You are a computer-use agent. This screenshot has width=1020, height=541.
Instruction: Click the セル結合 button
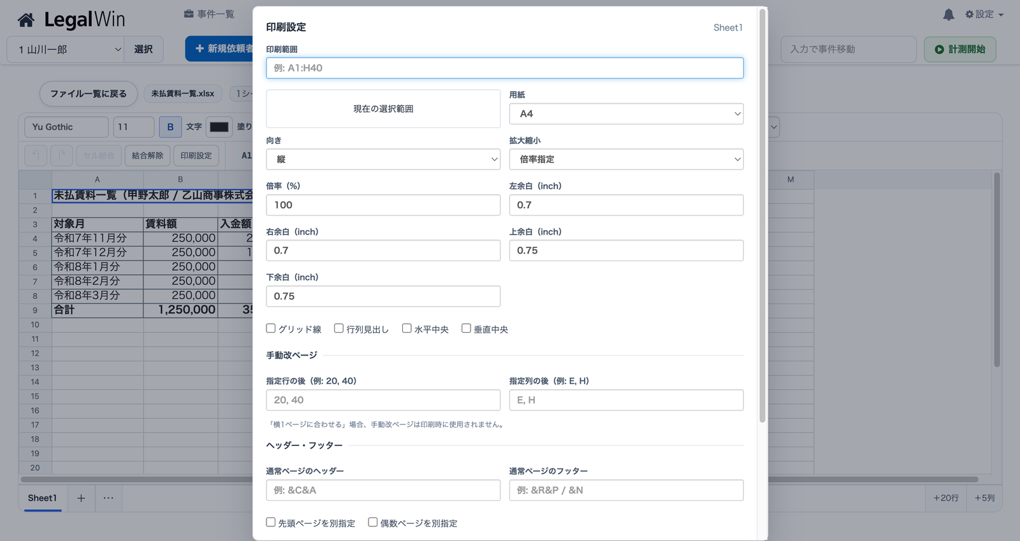[x=99, y=155]
